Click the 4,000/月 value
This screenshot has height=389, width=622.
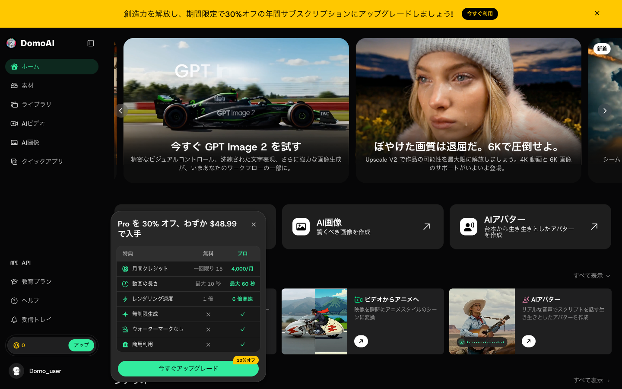tap(242, 269)
